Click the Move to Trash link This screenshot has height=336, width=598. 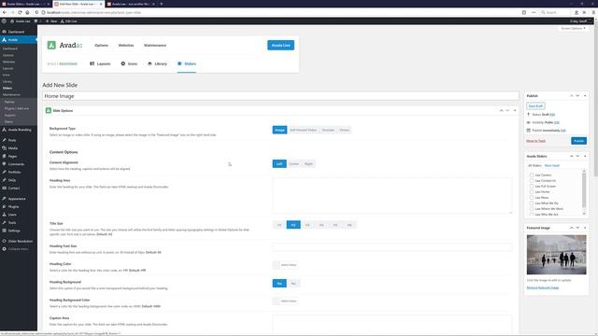(x=535, y=141)
